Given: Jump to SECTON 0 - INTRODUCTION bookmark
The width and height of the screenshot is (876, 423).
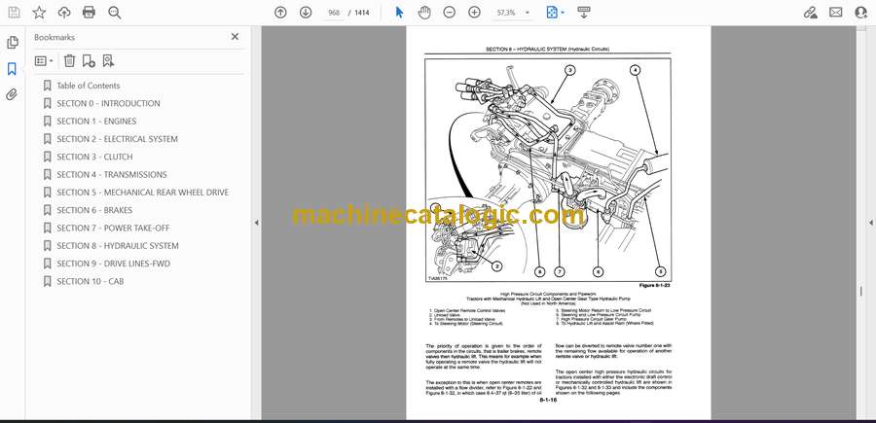Looking at the screenshot, I should click(108, 103).
